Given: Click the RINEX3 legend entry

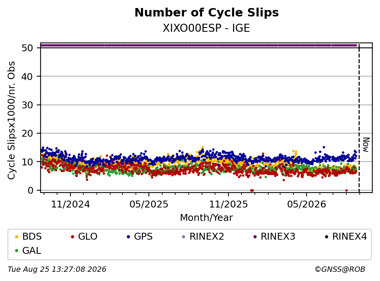Looking at the screenshot, I should pyautogui.click(x=274, y=236).
